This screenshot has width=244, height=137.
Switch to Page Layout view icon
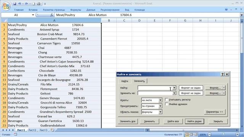(191, 134)
